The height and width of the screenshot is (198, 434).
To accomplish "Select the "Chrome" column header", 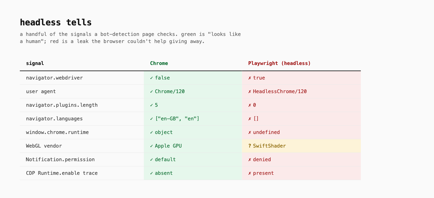I will click(159, 63).
